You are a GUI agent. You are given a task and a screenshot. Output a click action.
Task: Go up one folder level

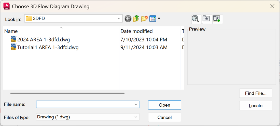[x=136, y=19]
